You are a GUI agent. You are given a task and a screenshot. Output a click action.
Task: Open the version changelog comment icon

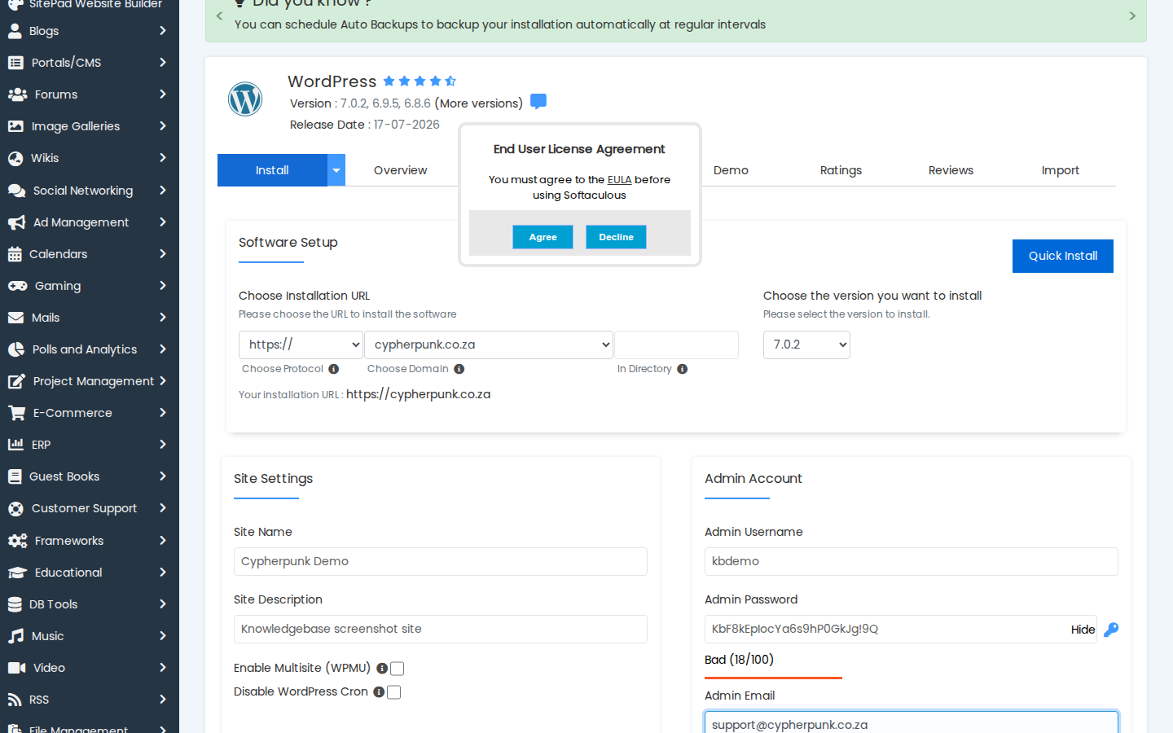pos(538,102)
